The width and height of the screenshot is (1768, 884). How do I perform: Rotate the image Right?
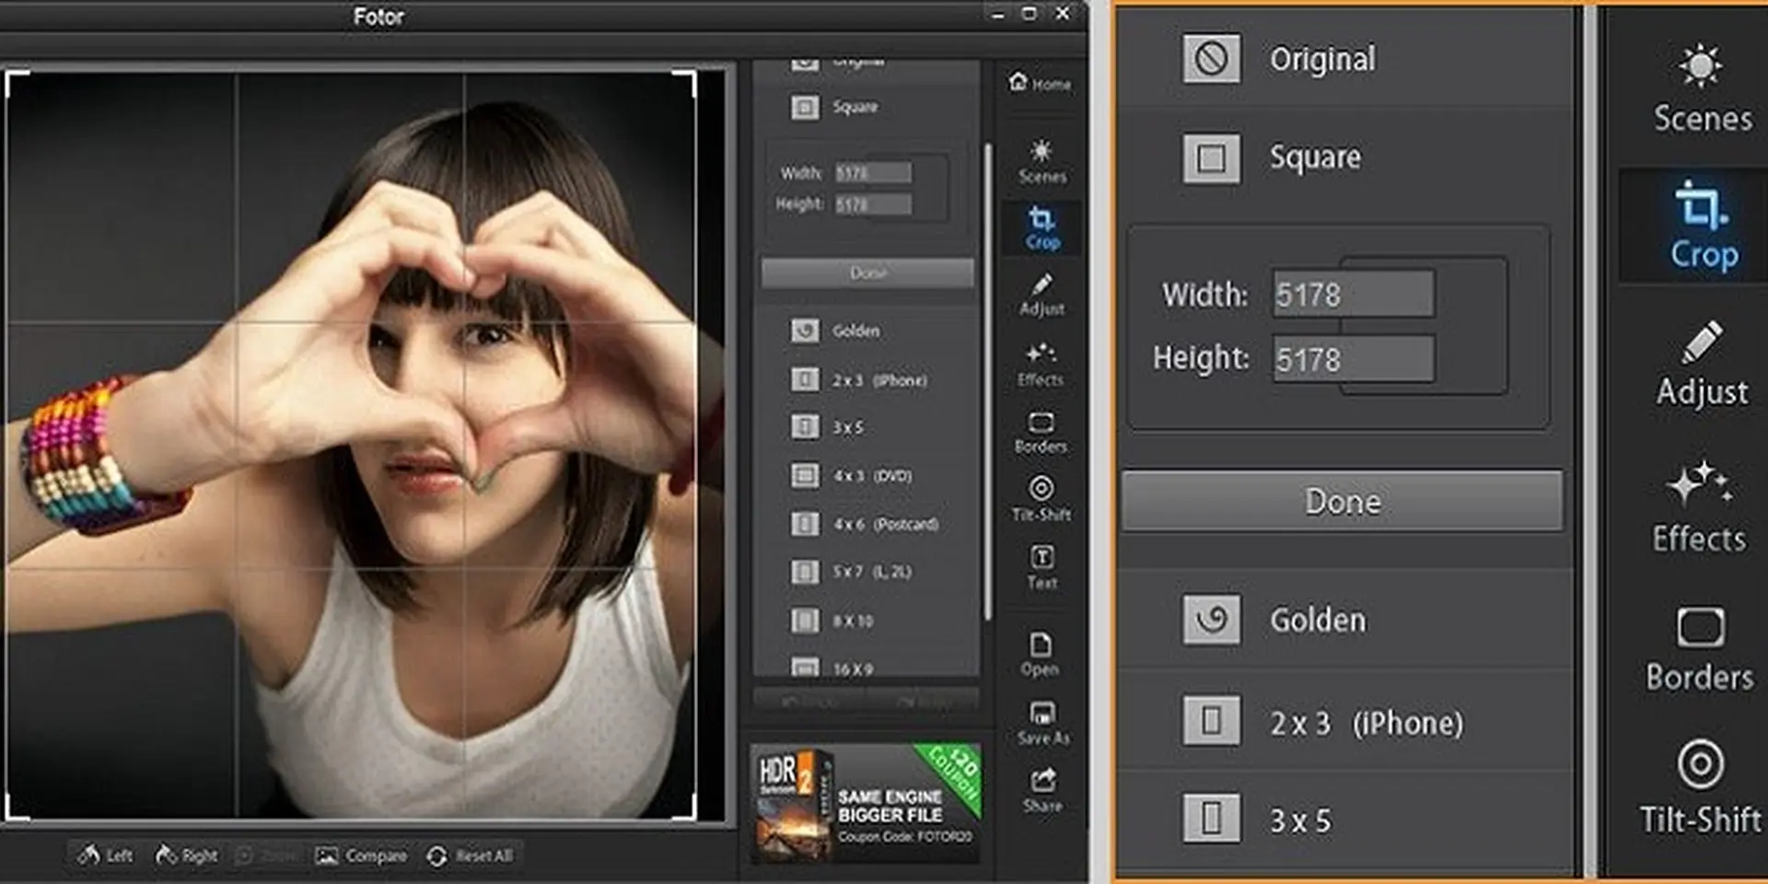point(186,855)
